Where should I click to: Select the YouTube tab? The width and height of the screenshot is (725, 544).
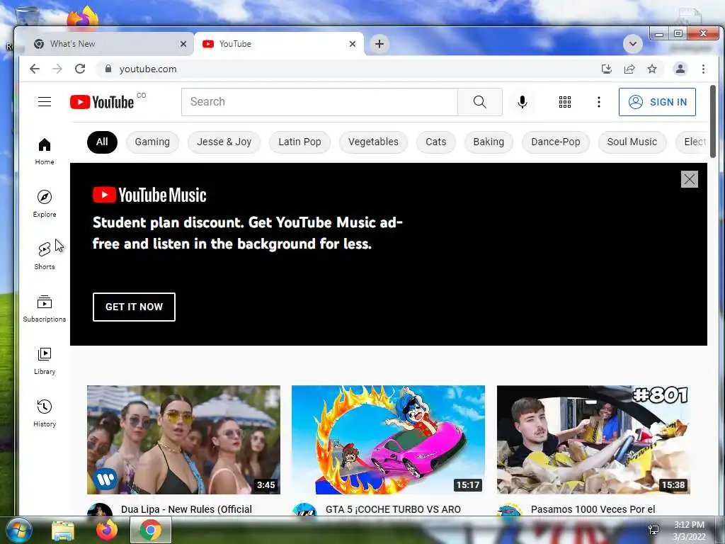[279, 44]
